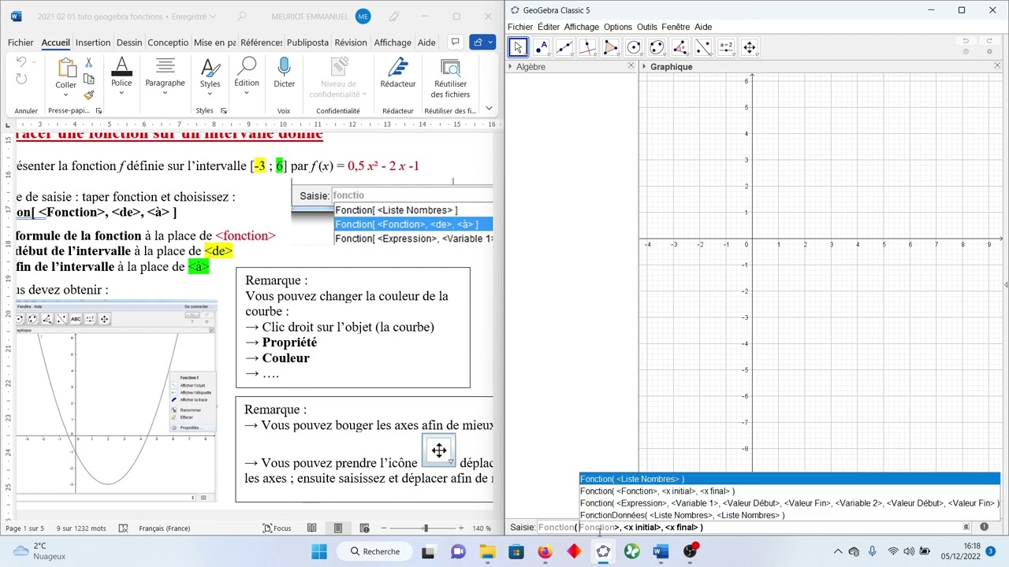The image size is (1009, 567).
Task: Open Windows taskbar Recherche search box
Action: pos(375,551)
